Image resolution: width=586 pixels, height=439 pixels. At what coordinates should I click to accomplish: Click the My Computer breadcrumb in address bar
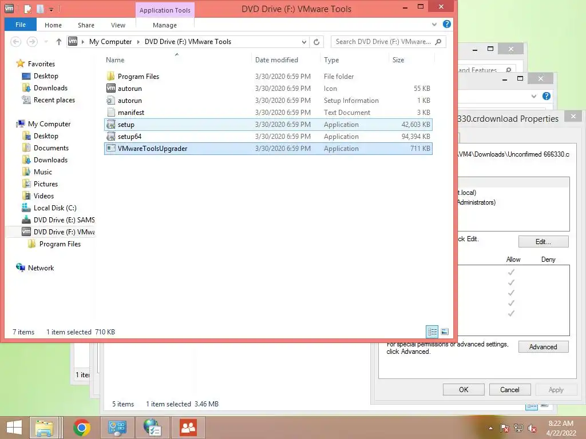coord(110,41)
